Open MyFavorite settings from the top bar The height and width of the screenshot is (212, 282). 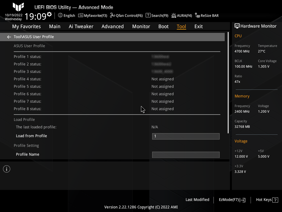click(x=93, y=15)
